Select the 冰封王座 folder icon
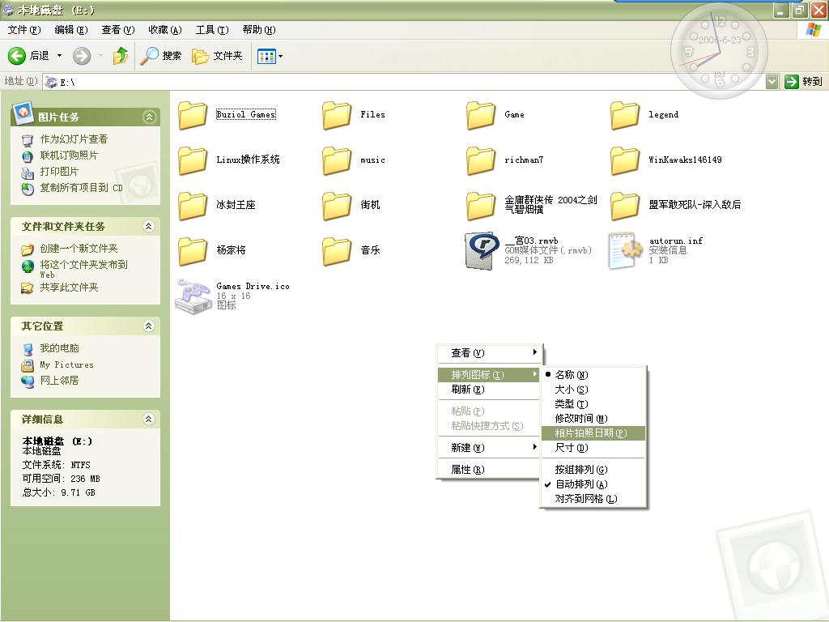This screenshot has height=622, width=829. coord(193,205)
